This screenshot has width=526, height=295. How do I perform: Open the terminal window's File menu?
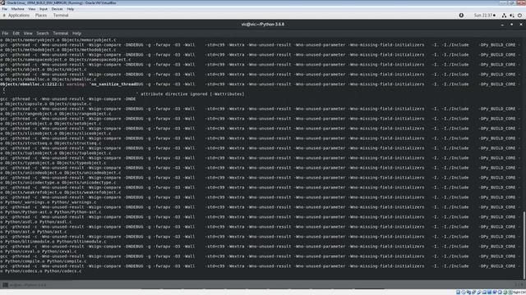(x=5, y=34)
